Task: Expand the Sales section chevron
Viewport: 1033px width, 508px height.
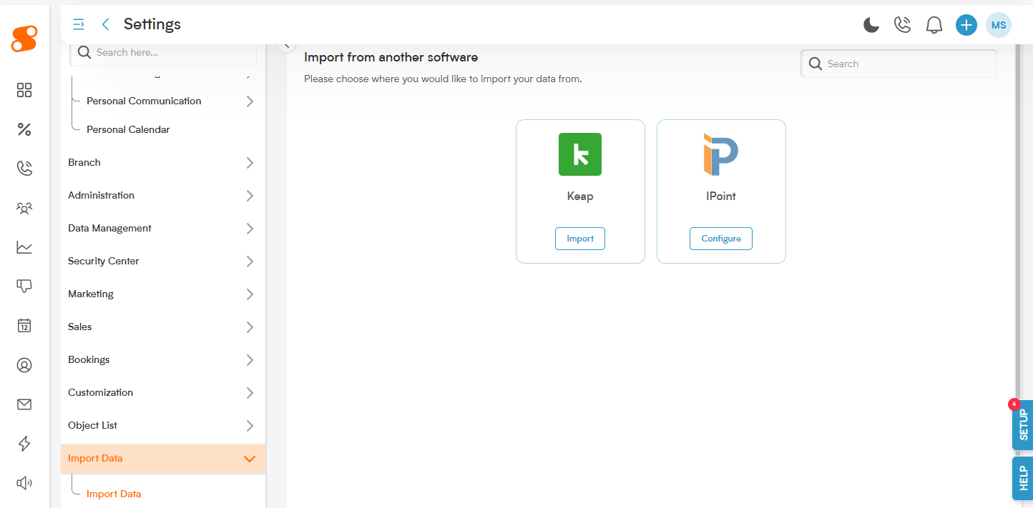Action: tap(250, 327)
